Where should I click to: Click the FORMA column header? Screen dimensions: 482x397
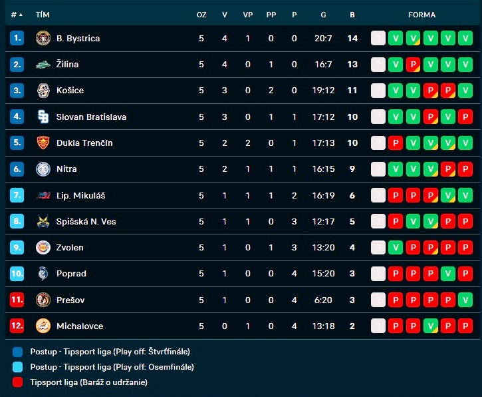(422, 15)
